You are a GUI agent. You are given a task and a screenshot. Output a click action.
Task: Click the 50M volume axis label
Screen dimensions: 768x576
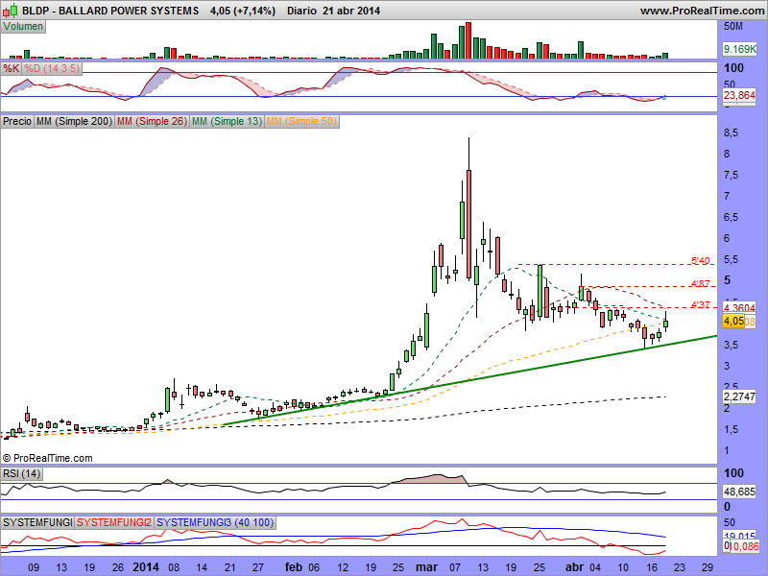point(733,27)
